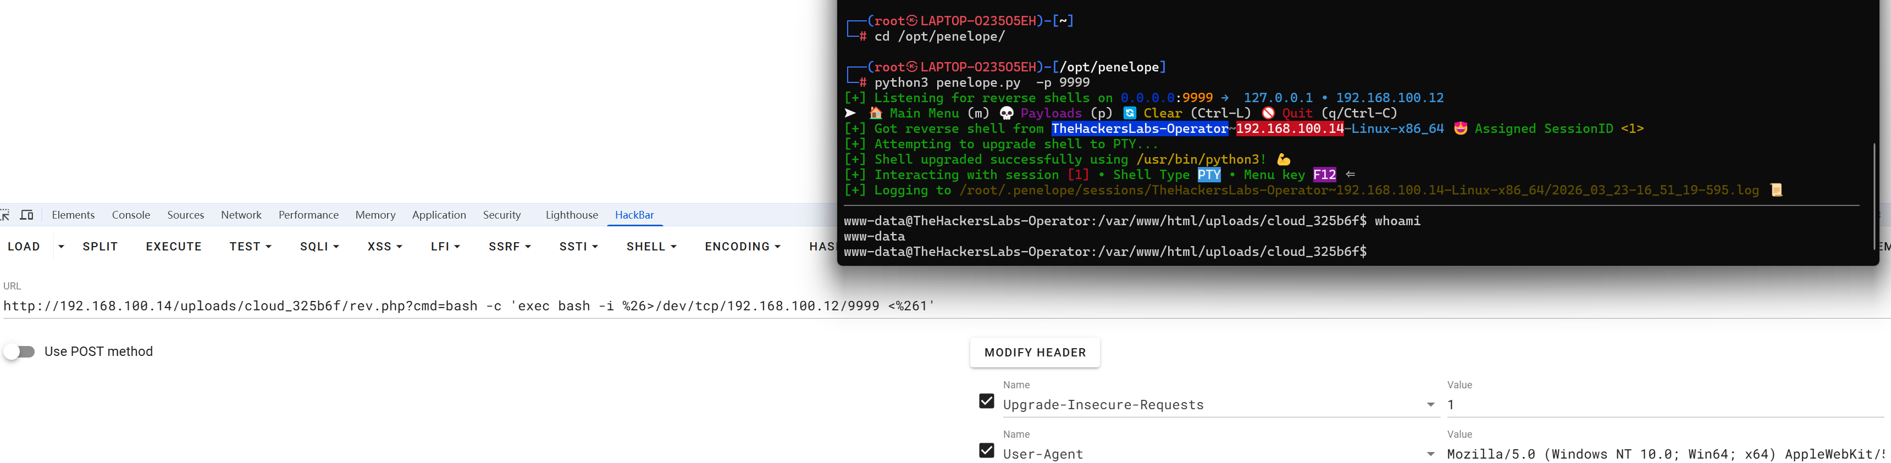Open the Elements tab
Viewport: 1891px width, 463px height.
point(74,215)
